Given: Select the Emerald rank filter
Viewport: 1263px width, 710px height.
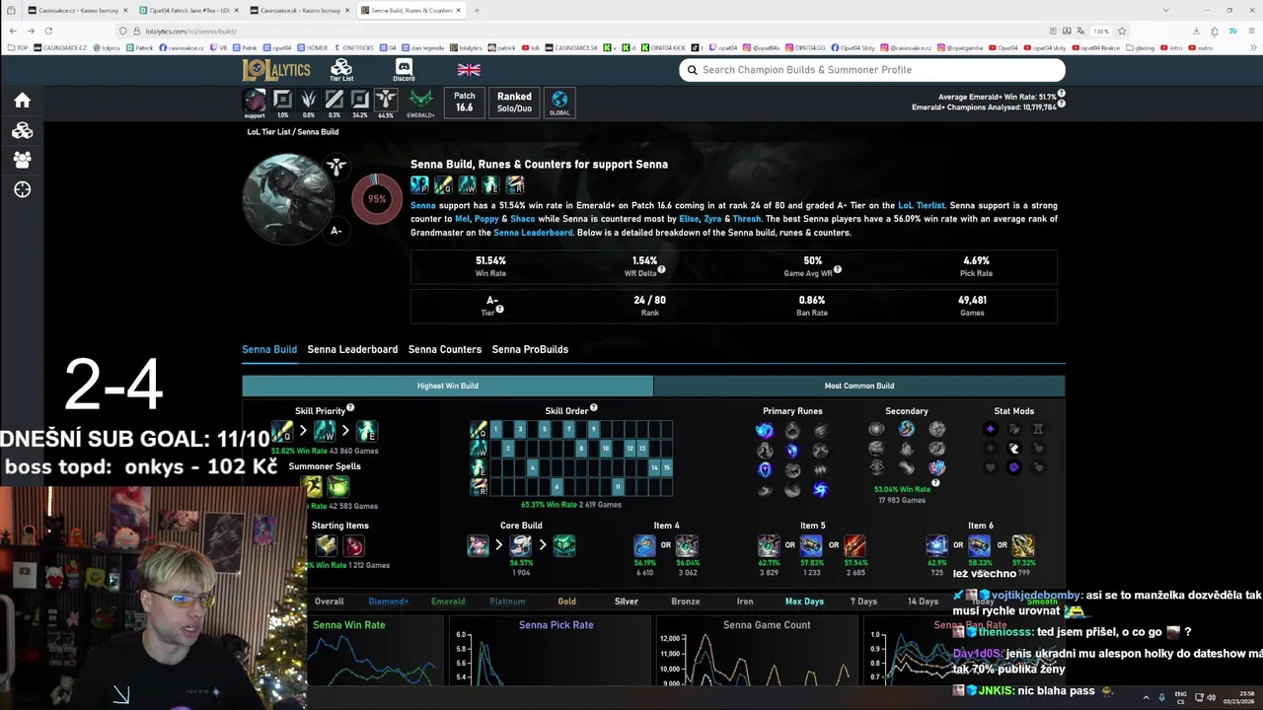Looking at the screenshot, I should point(448,602).
